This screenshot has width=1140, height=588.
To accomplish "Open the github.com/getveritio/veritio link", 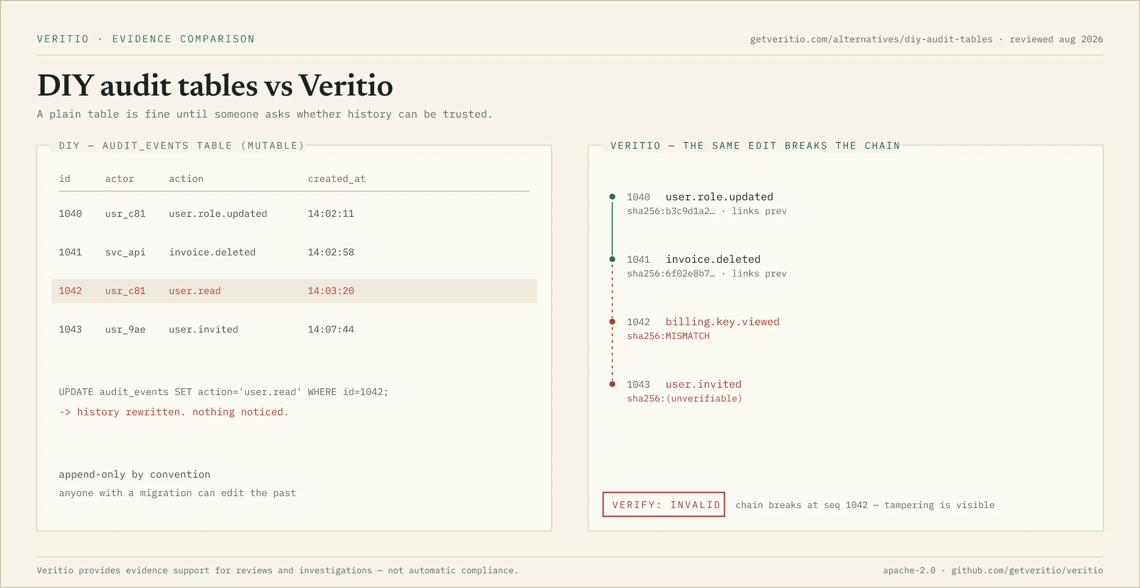I will pyautogui.click(x=1027, y=571).
